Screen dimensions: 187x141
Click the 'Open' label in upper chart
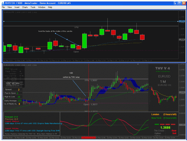coord(76,52)
